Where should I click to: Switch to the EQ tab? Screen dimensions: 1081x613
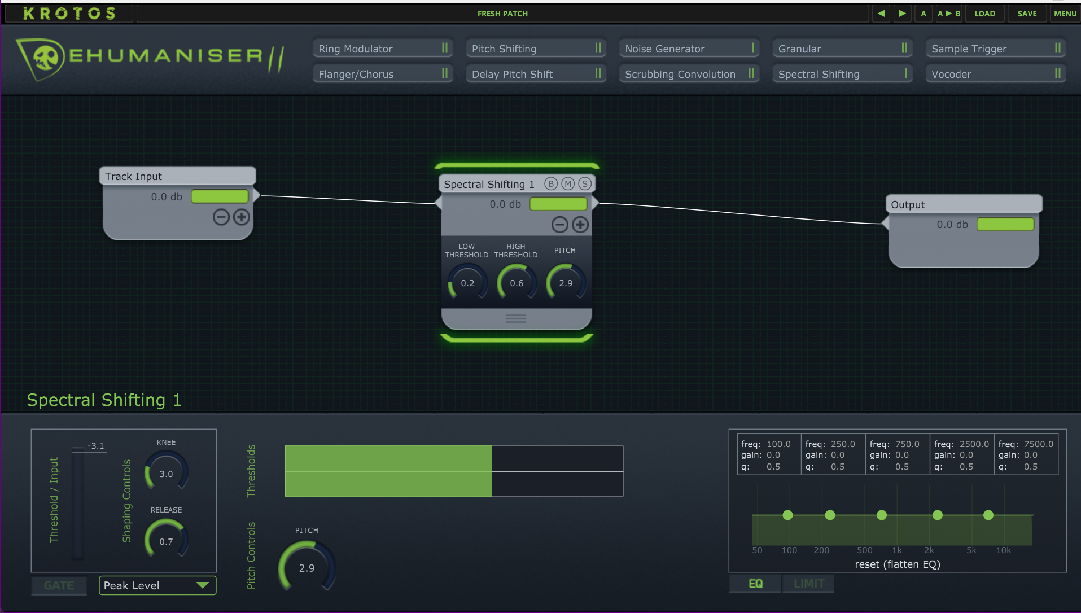755,584
